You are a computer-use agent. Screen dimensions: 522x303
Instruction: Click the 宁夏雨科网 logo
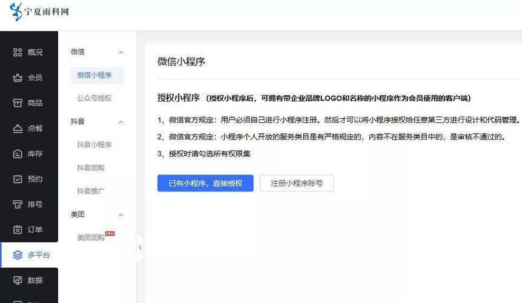pos(39,12)
